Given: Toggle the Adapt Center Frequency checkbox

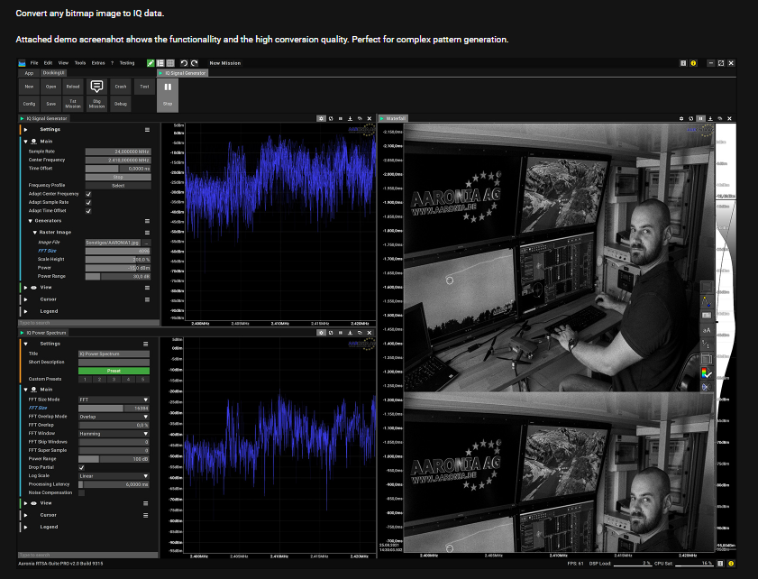Looking at the screenshot, I should pyautogui.click(x=88, y=194).
